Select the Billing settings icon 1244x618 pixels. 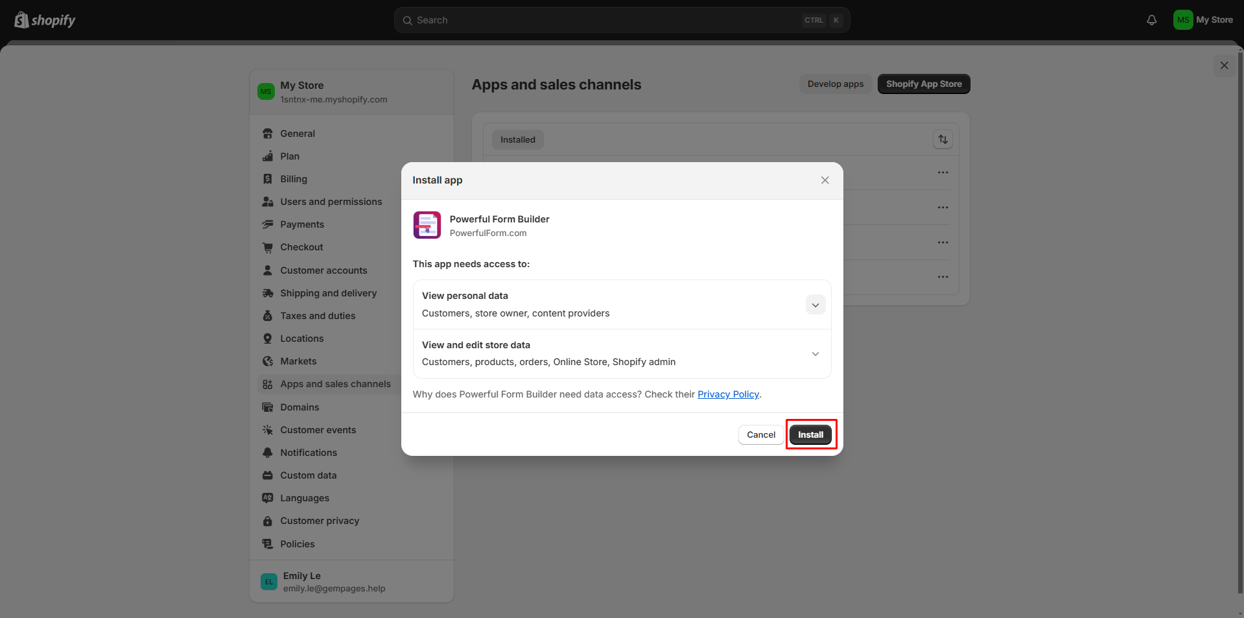(268, 179)
